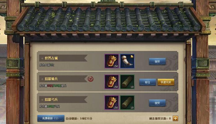Click the 自动刷新 timer text

click(79, 118)
